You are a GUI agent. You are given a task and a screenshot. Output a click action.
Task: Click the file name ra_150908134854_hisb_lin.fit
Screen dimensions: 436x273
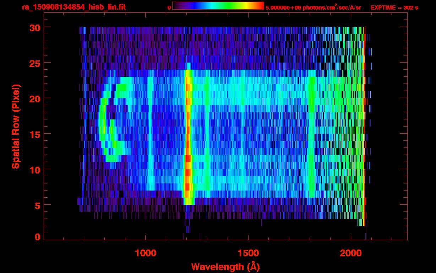pos(73,7)
